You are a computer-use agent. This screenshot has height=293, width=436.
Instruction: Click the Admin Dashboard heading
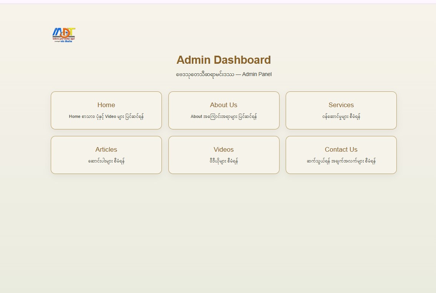tap(223, 60)
